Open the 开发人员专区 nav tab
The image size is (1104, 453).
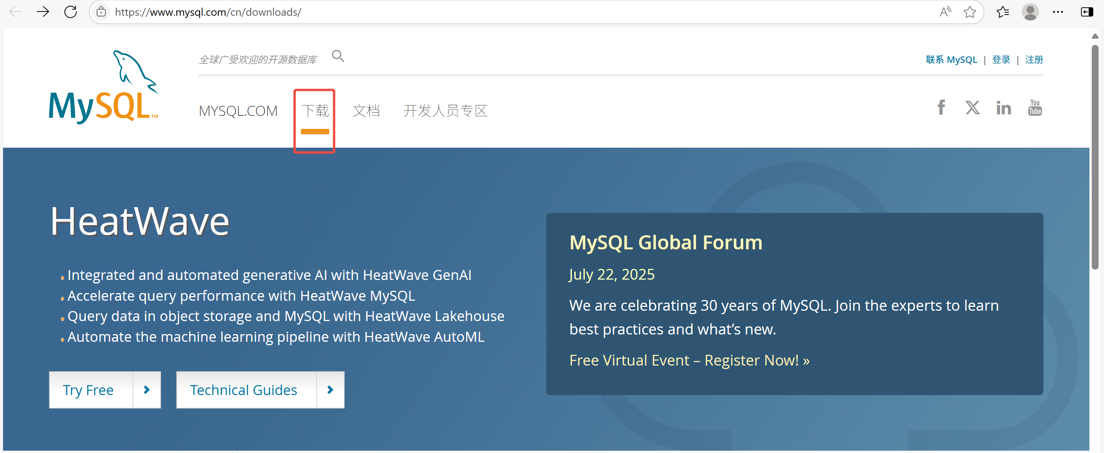445,111
